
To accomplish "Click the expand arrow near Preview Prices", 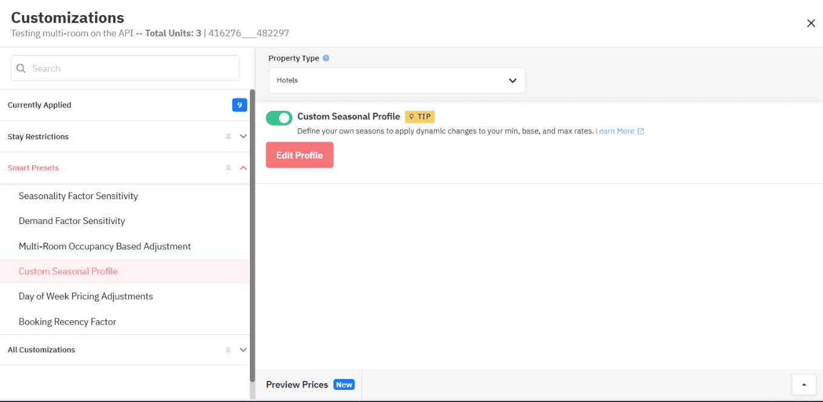I will coord(803,384).
